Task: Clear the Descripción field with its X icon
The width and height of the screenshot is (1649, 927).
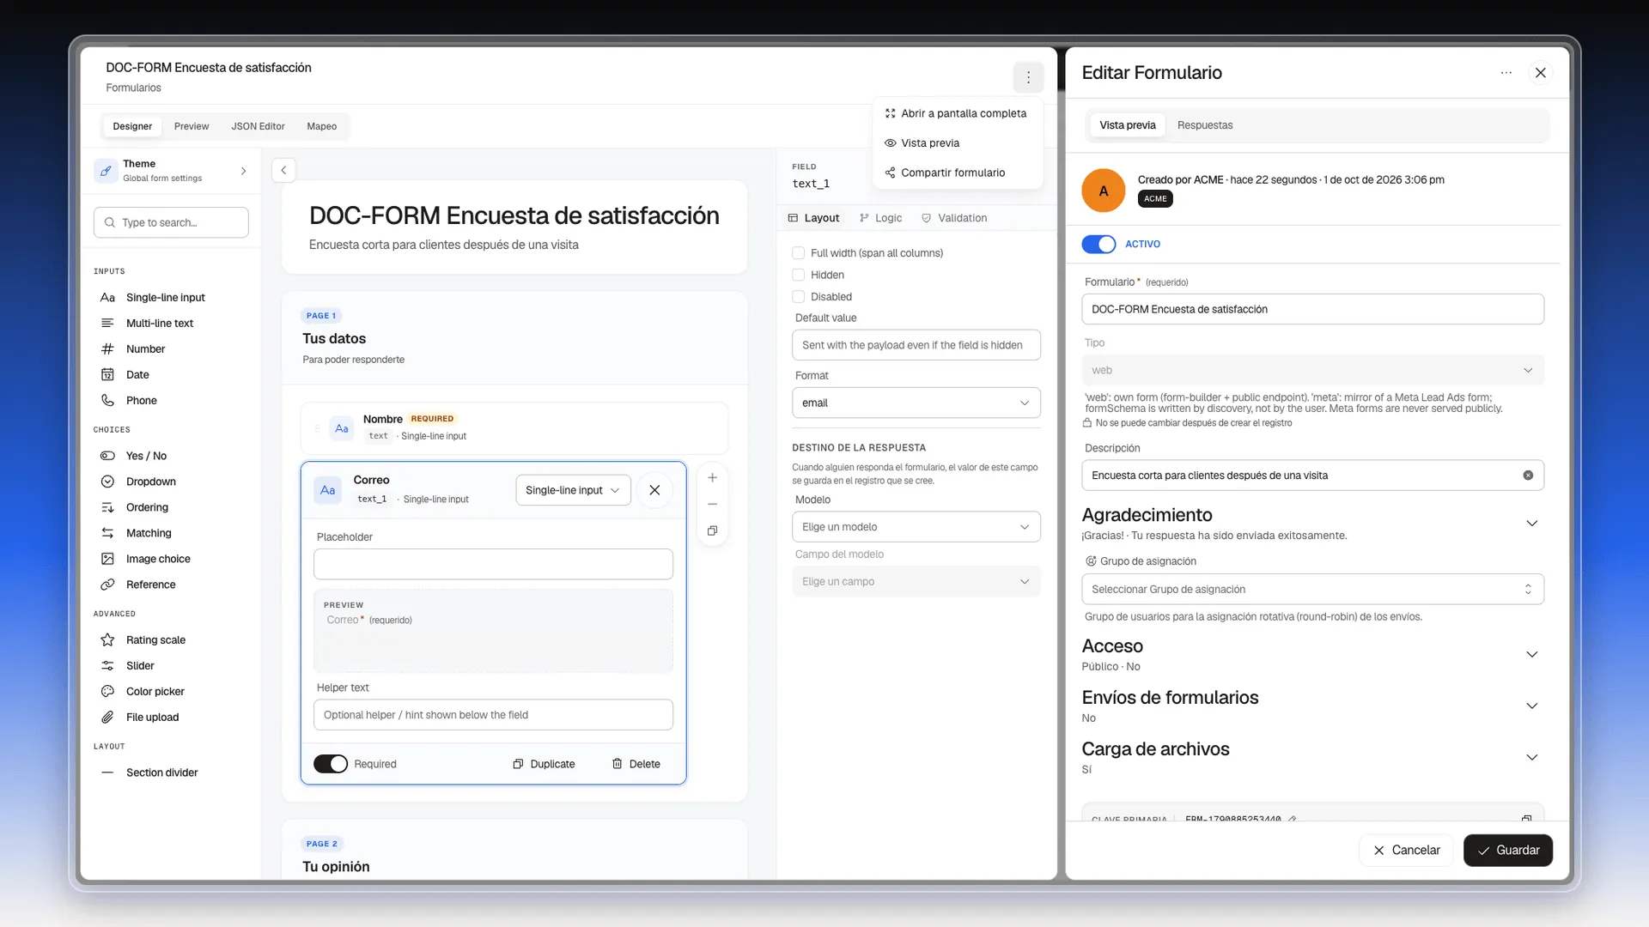Action: [x=1528, y=476]
